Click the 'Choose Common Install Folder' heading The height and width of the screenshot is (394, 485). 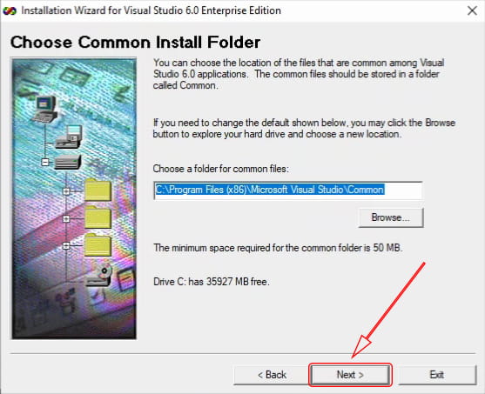click(x=135, y=43)
